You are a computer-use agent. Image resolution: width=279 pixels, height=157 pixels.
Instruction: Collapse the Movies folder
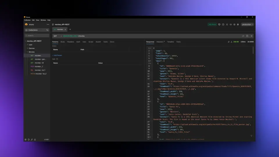coord(27,52)
